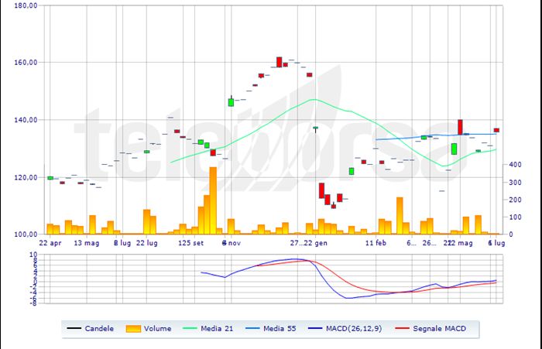Screen dimensions: 542x349
Task: Click the Volume legend label
Action: [157, 329]
